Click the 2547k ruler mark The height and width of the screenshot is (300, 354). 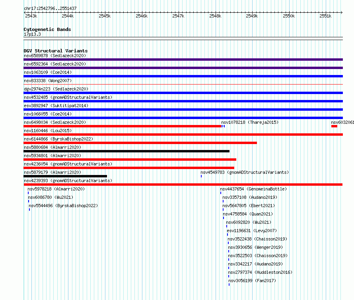coord(178,16)
